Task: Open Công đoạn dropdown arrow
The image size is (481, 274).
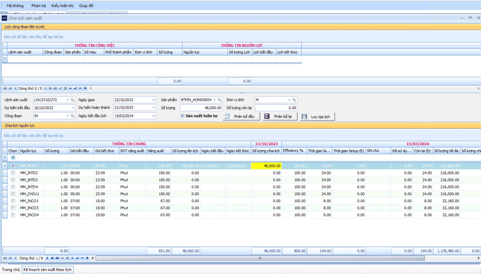Action: pyautogui.click(x=68, y=116)
